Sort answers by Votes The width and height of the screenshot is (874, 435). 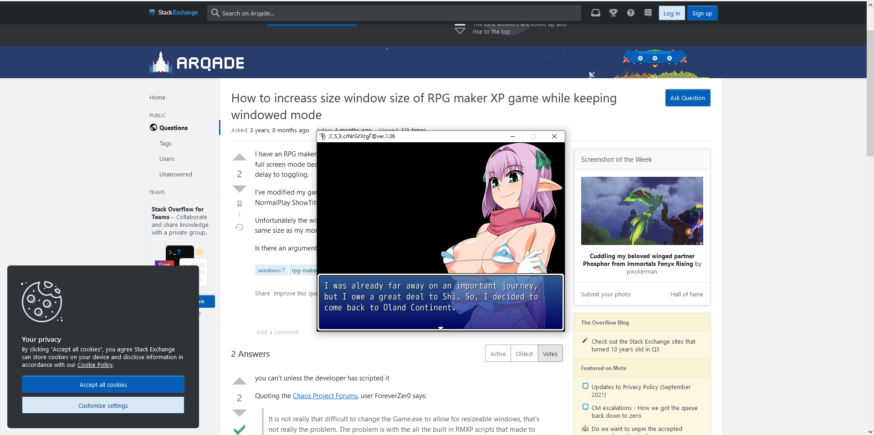[550, 354]
